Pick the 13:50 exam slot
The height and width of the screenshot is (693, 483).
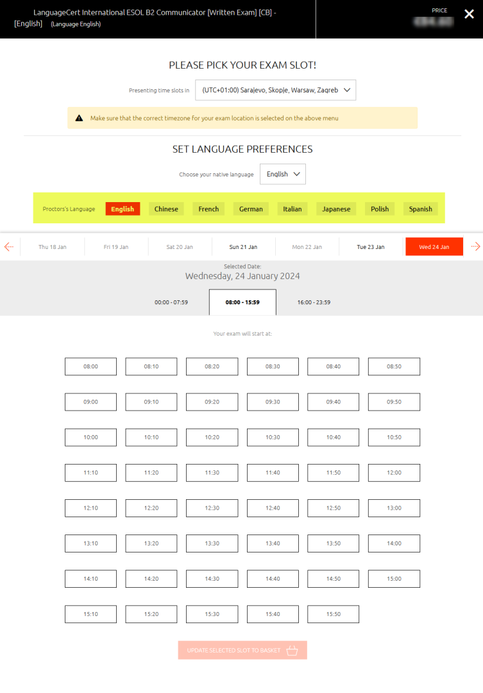point(333,543)
